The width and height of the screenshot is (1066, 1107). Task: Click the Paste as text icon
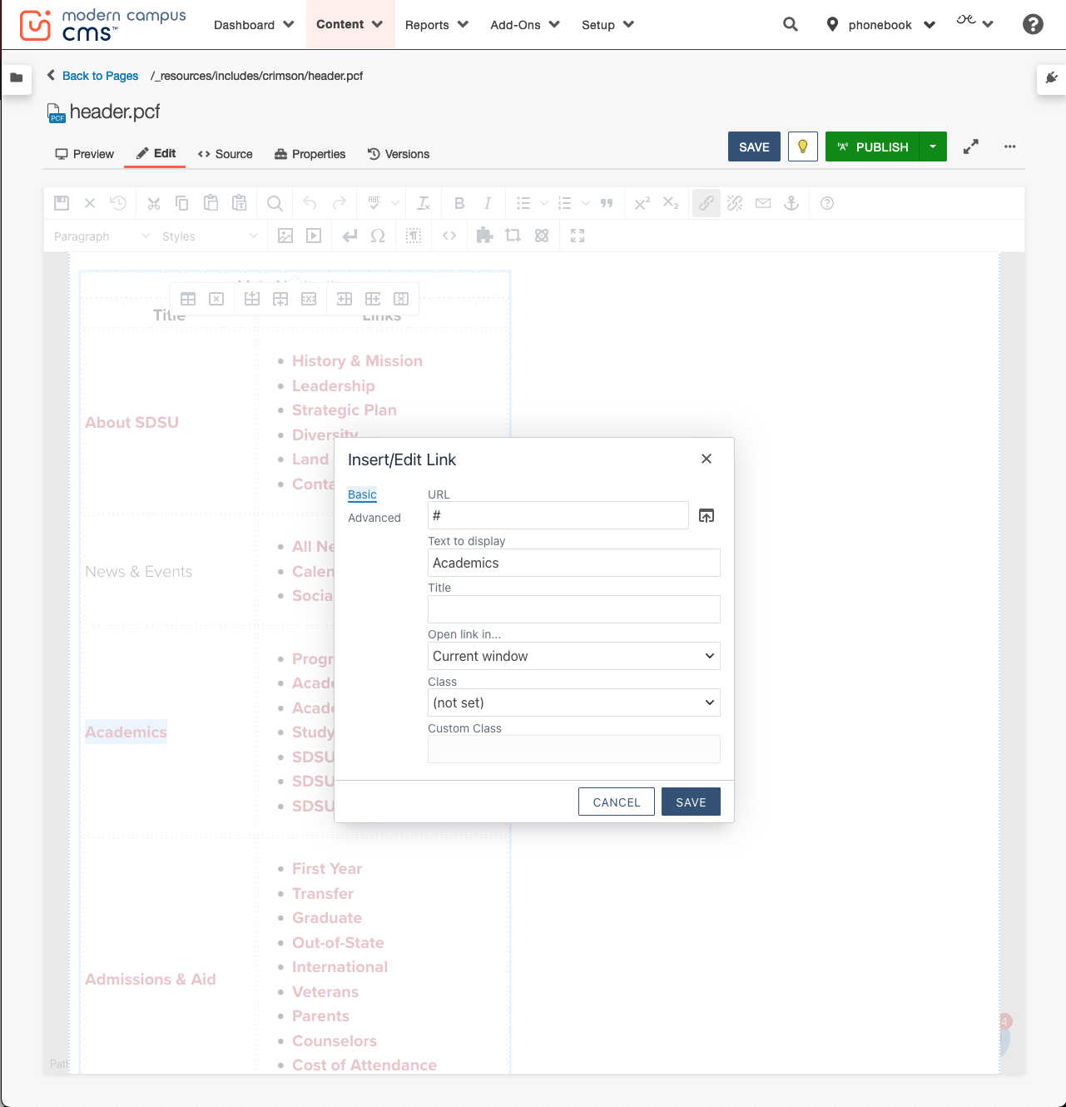pos(240,203)
